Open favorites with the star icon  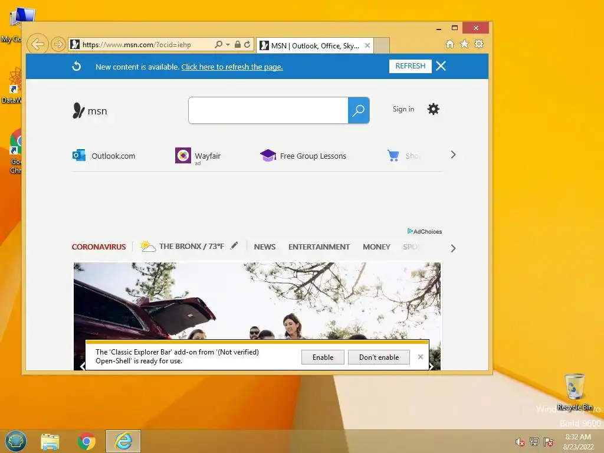pos(465,44)
